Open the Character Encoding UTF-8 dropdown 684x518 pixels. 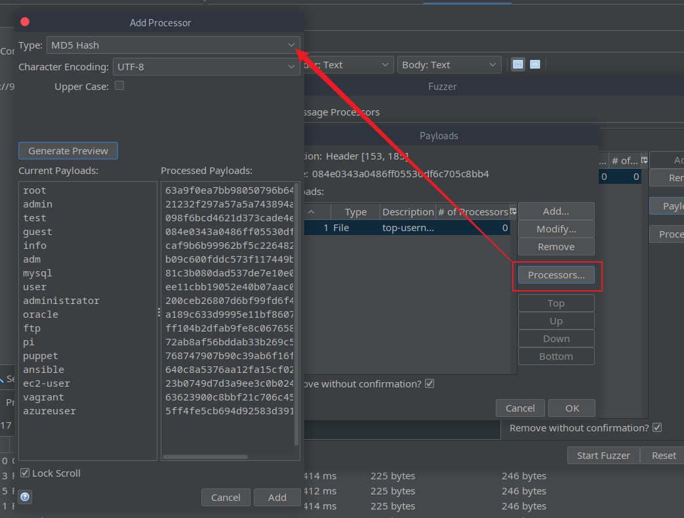click(x=206, y=67)
